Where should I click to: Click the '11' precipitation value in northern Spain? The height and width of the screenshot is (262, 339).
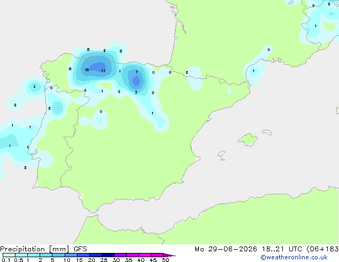(103, 71)
